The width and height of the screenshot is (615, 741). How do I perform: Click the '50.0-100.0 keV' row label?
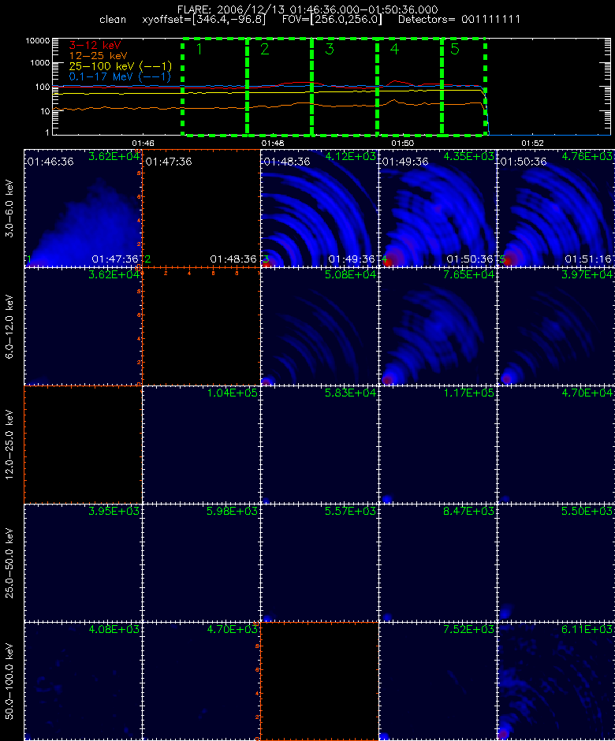(x=10, y=681)
